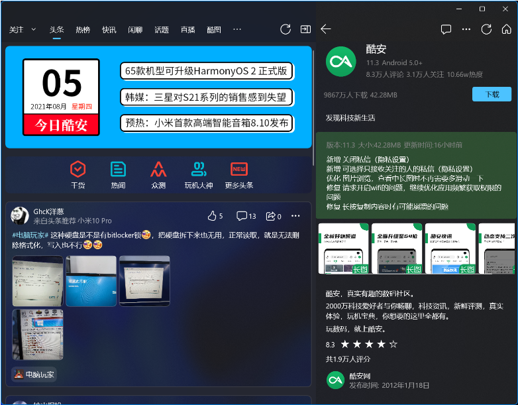Open the 热闻 category icon
Screen dimensions: 518x405
pyautogui.click(x=118, y=175)
